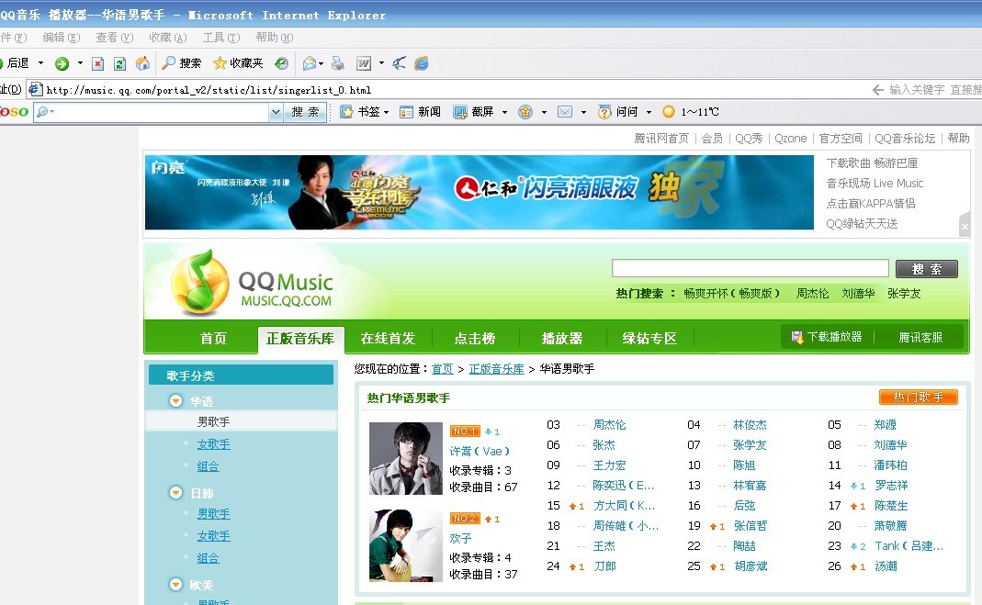Open the 点击榜 tab

(x=475, y=339)
